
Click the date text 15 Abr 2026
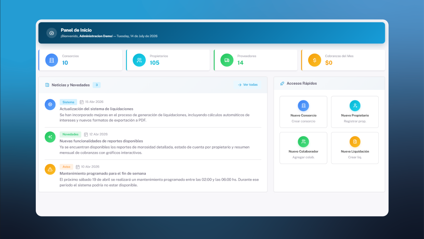pyautogui.click(x=94, y=102)
